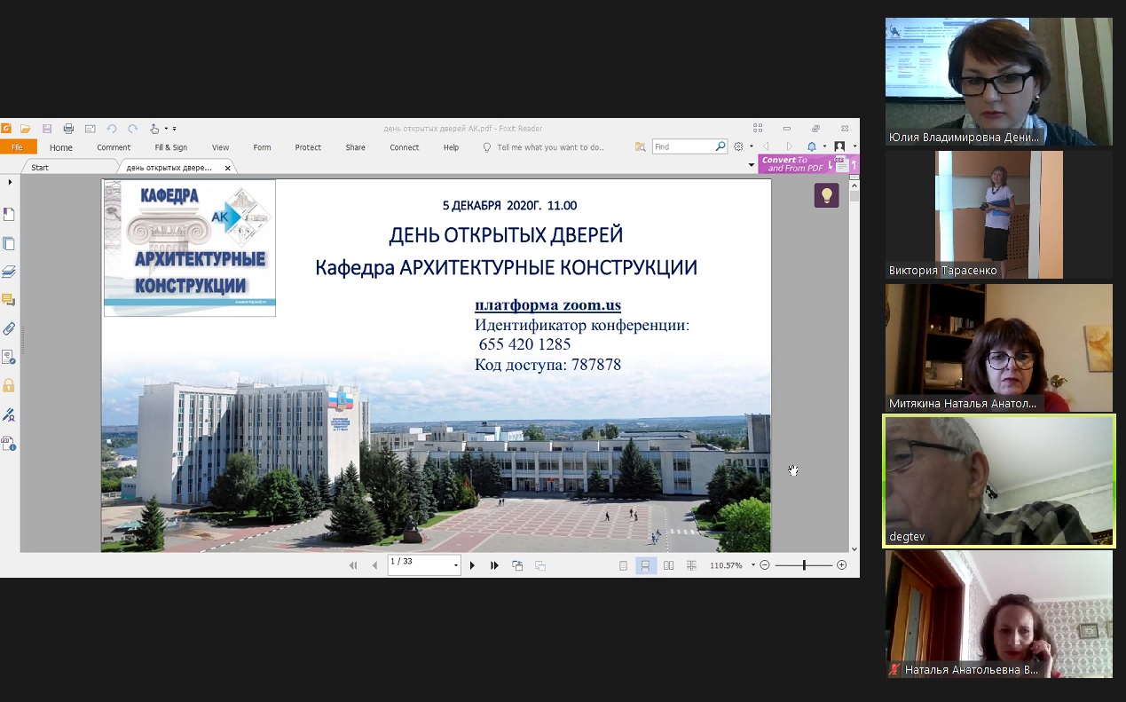
Task: Expand the search settings dropdown arrow
Action: 752,146
